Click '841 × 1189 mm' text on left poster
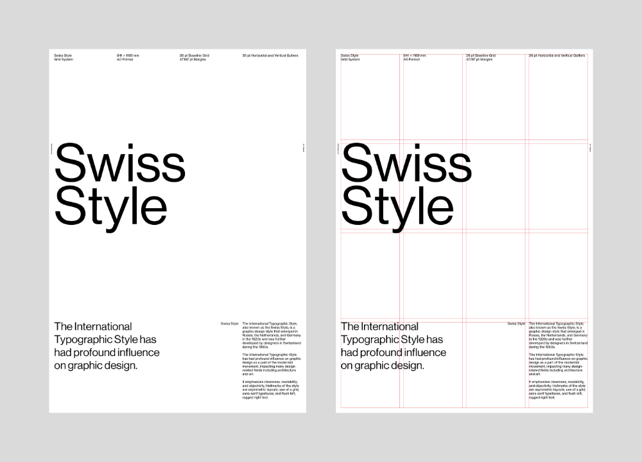 pyautogui.click(x=128, y=56)
